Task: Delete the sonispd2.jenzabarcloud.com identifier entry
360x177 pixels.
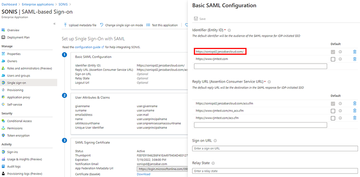Action: tap(355, 52)
